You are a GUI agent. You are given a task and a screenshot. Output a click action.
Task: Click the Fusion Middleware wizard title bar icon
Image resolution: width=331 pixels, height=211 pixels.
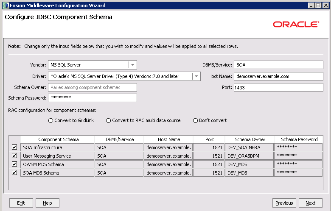pyautogui.click(x=6, y=6)
